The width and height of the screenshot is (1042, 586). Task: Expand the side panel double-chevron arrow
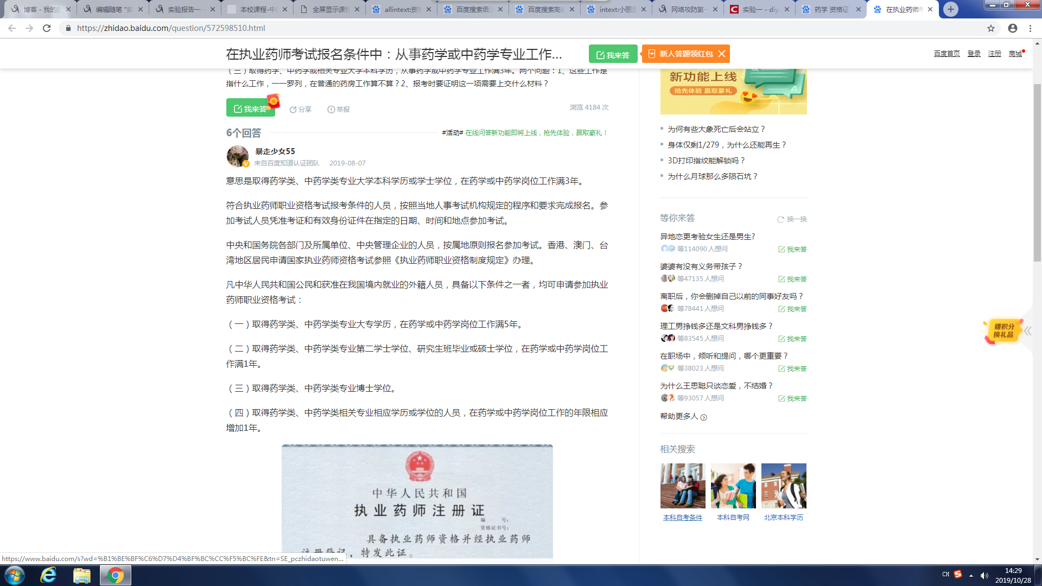pos(1028,331)
